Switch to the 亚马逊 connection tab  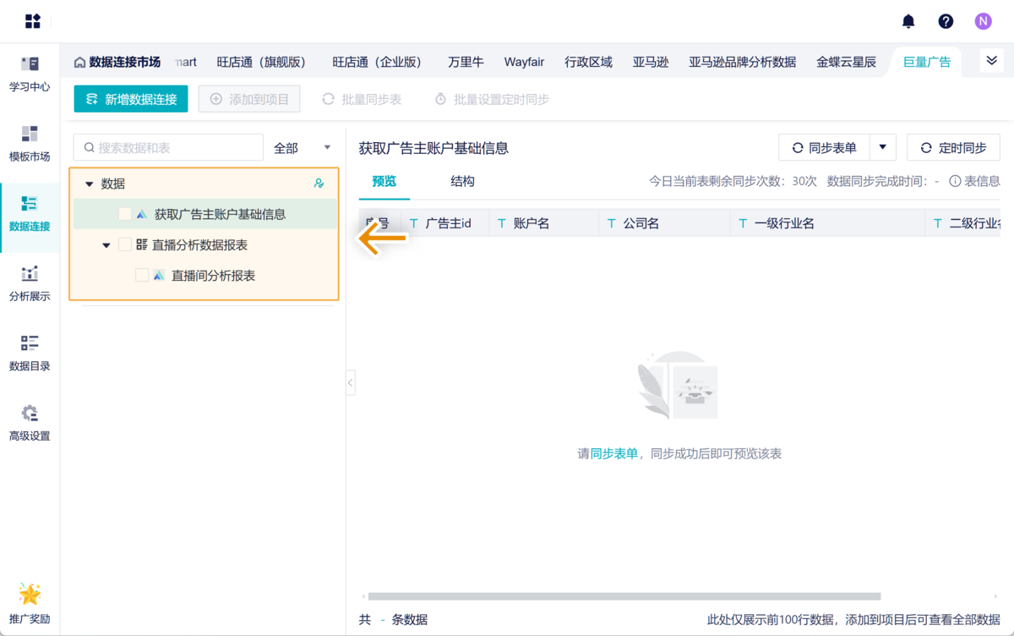pyautogui.click(x=650, y=61)
